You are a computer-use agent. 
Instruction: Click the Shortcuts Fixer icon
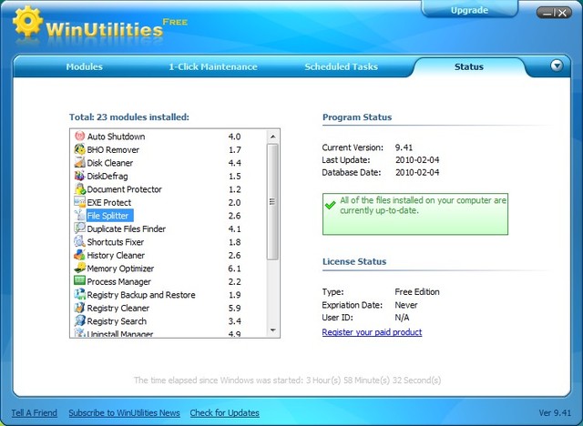pyautogui.click(x=79, y=241)
